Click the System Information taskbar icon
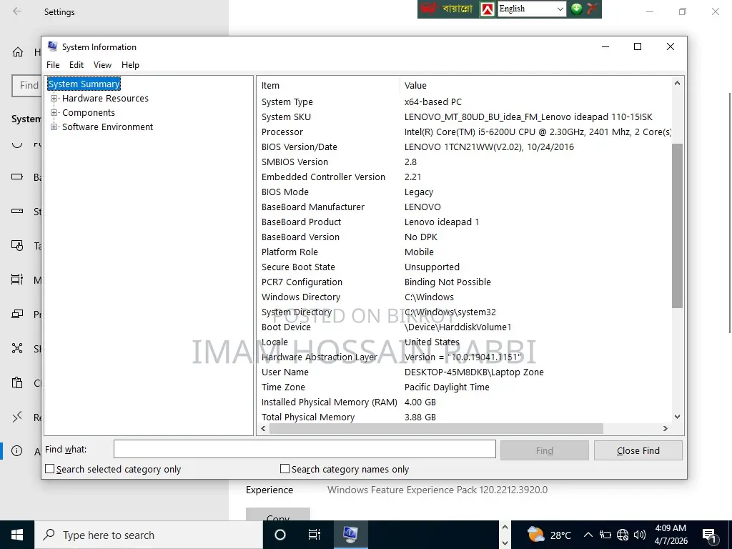732x549 pixels. (350, 535)
